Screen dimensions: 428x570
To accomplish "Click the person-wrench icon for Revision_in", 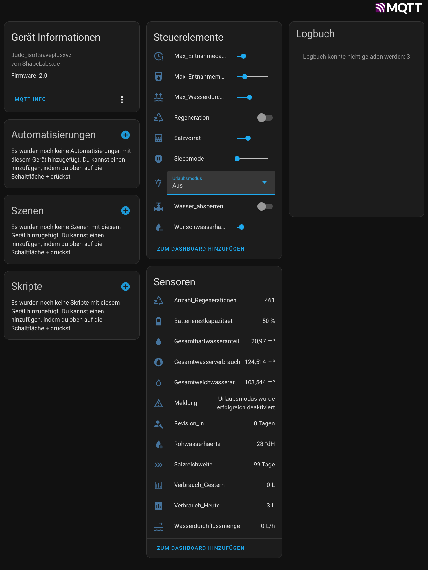I will [x=159, y=423].
